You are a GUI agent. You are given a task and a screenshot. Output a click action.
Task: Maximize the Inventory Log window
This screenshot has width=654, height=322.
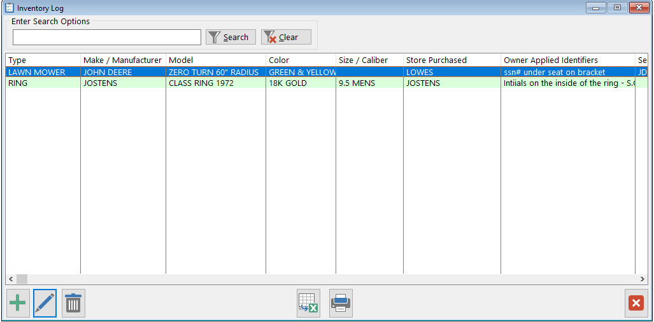617,8
